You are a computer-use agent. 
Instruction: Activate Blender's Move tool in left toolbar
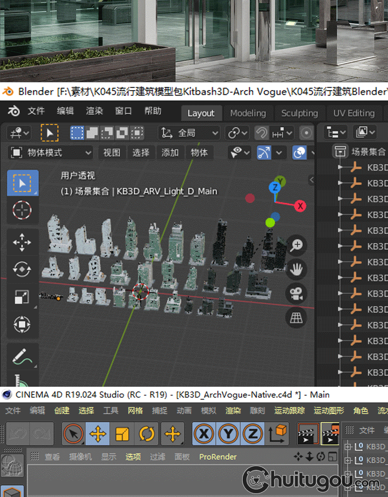click(x=22, y=242)
